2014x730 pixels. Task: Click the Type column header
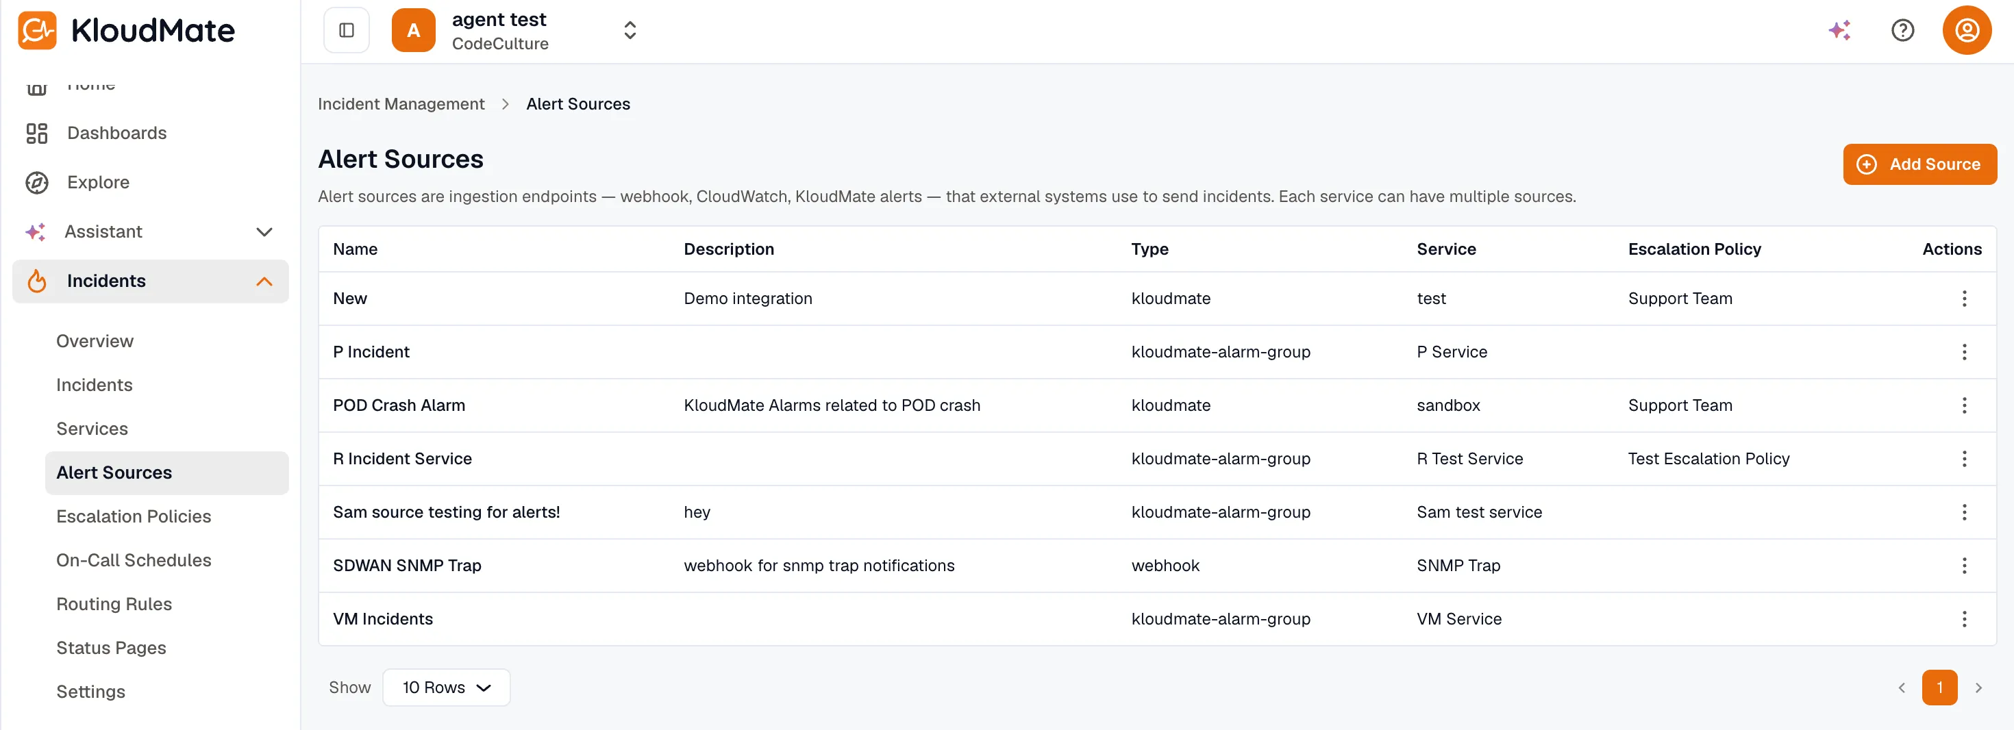tap(1149, 249)
